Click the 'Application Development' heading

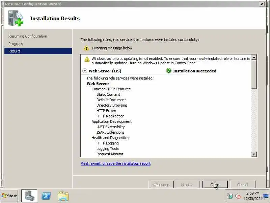[x=112, y=121]
